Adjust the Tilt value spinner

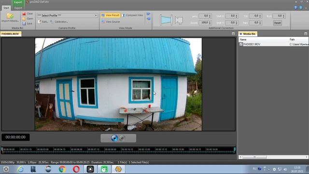point(260,16)
